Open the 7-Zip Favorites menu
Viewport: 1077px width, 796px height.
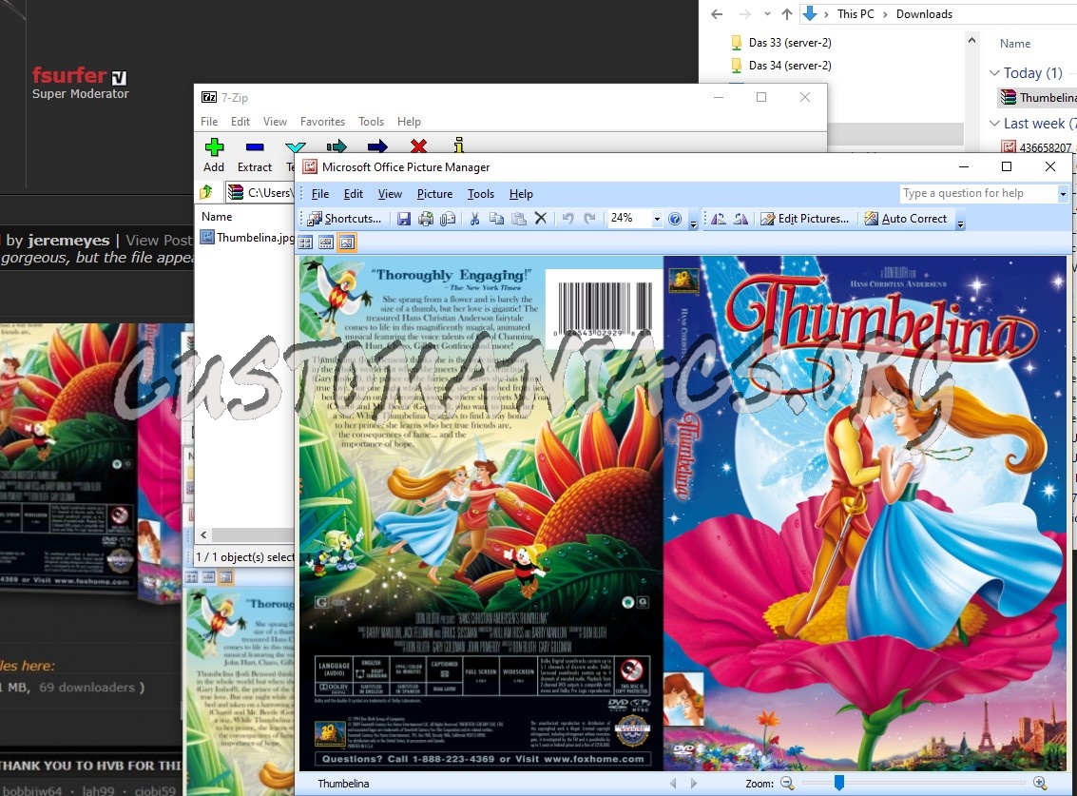[322, 122]
